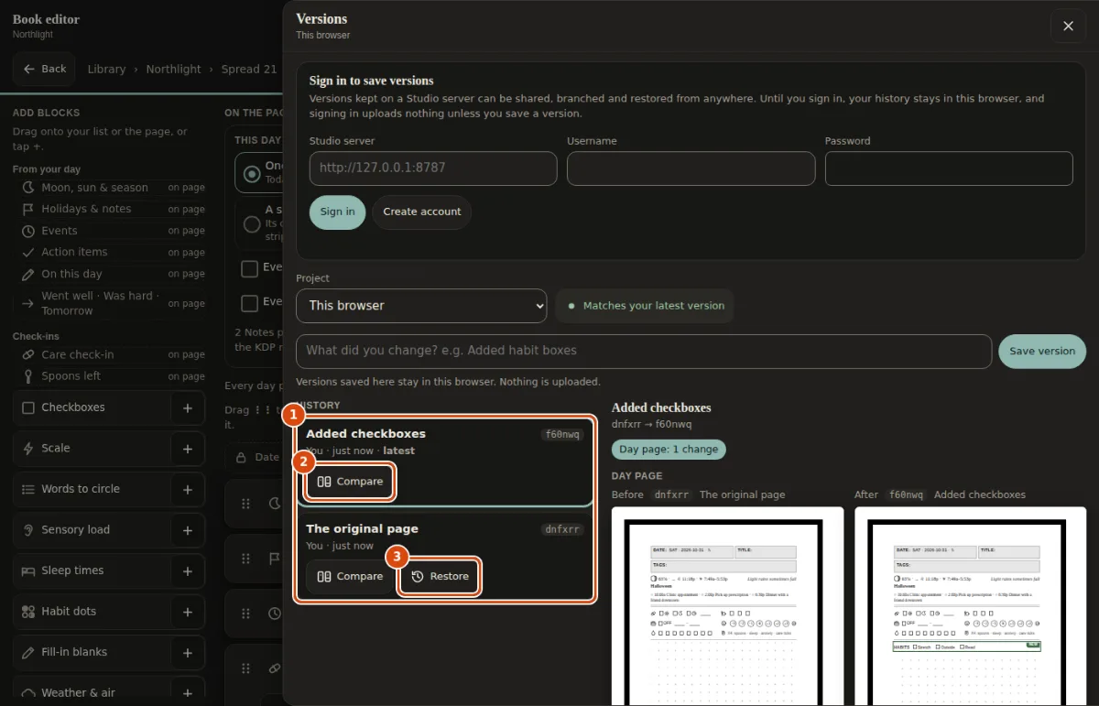
Task: Add Fill-in blanks with its plus icon
Action: 188,652
